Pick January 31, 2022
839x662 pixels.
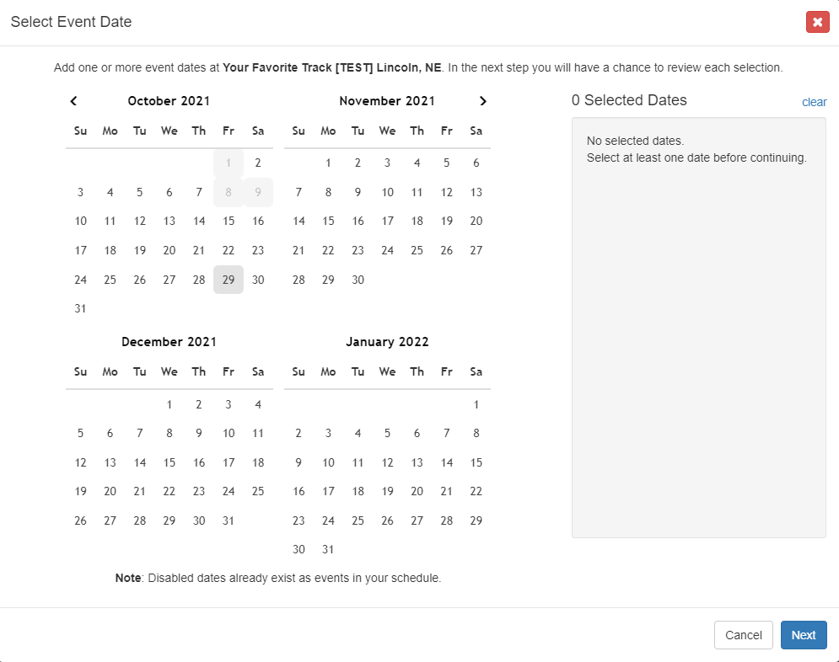(x=328, y=549)
